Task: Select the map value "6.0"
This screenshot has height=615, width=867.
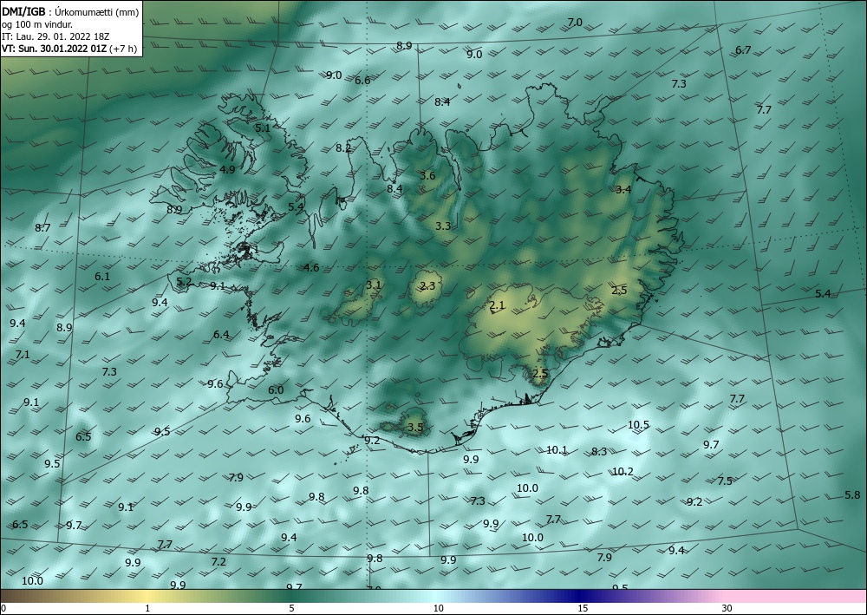Action: tap(276, 390)
